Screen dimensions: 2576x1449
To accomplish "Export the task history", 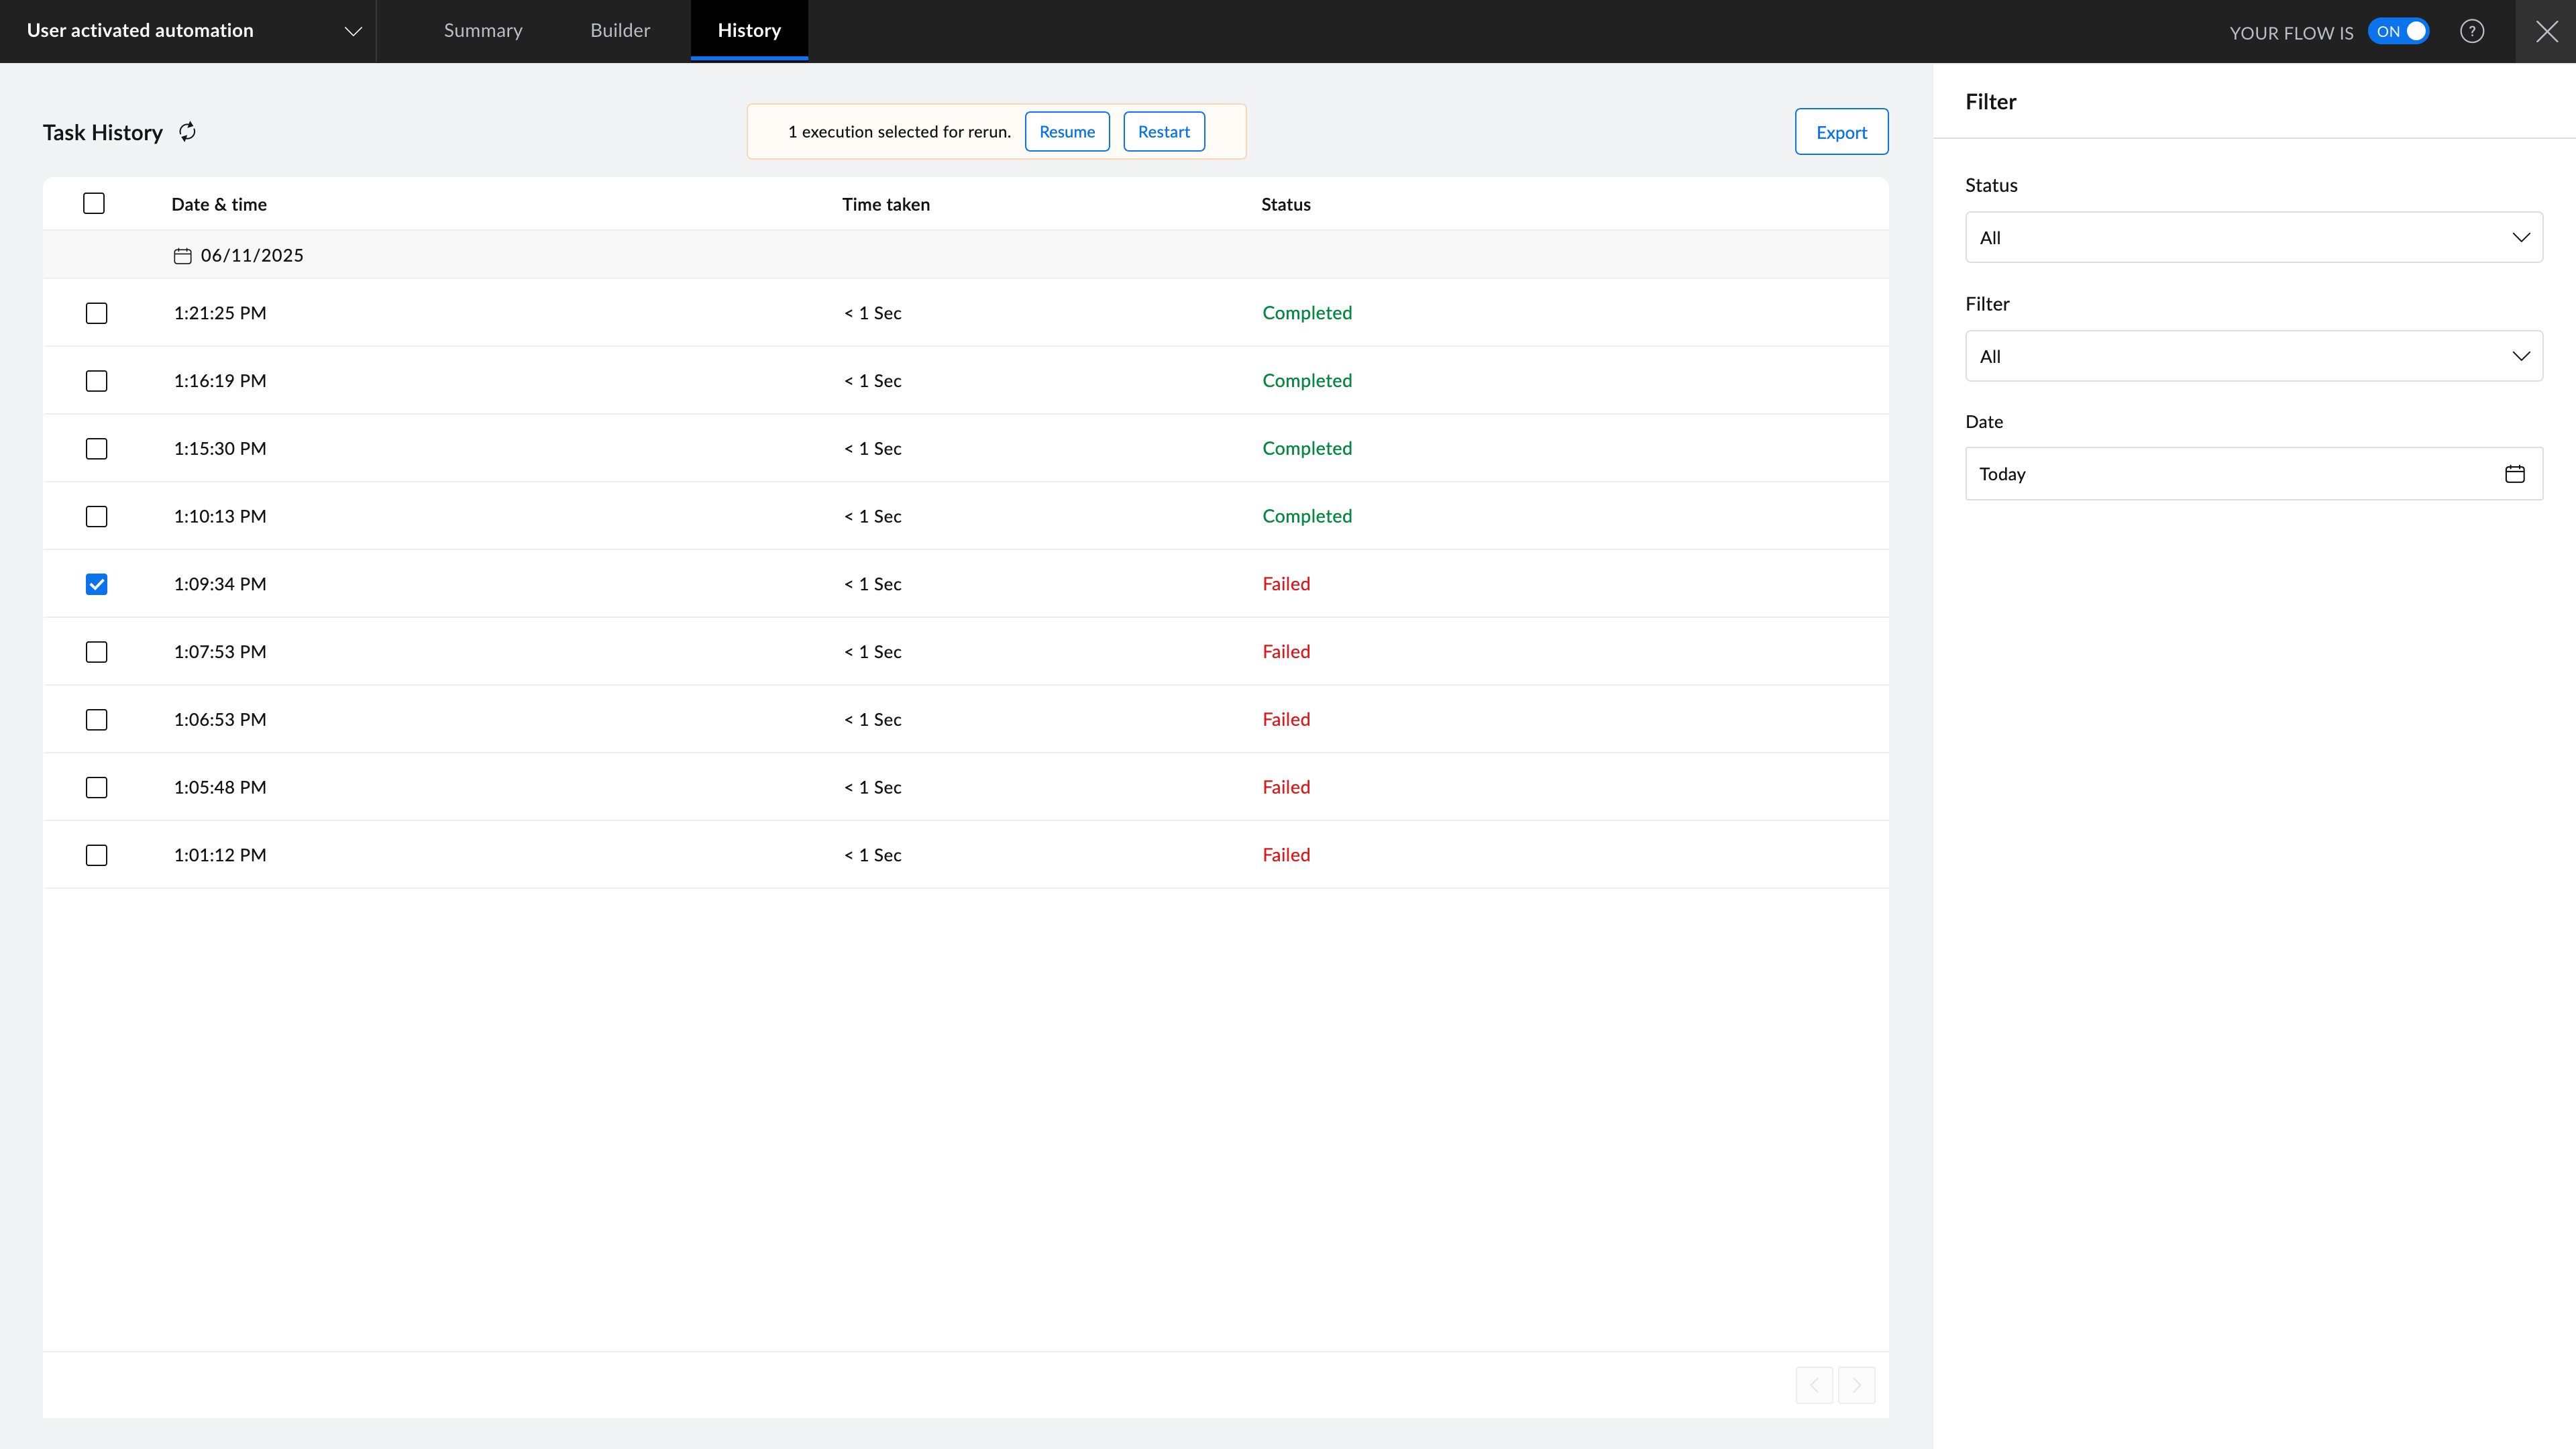I will pos(1841,132).
